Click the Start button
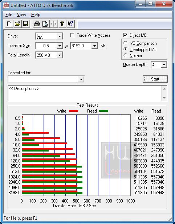The height and width of the screenshot is (224, 175). point(155,79)
